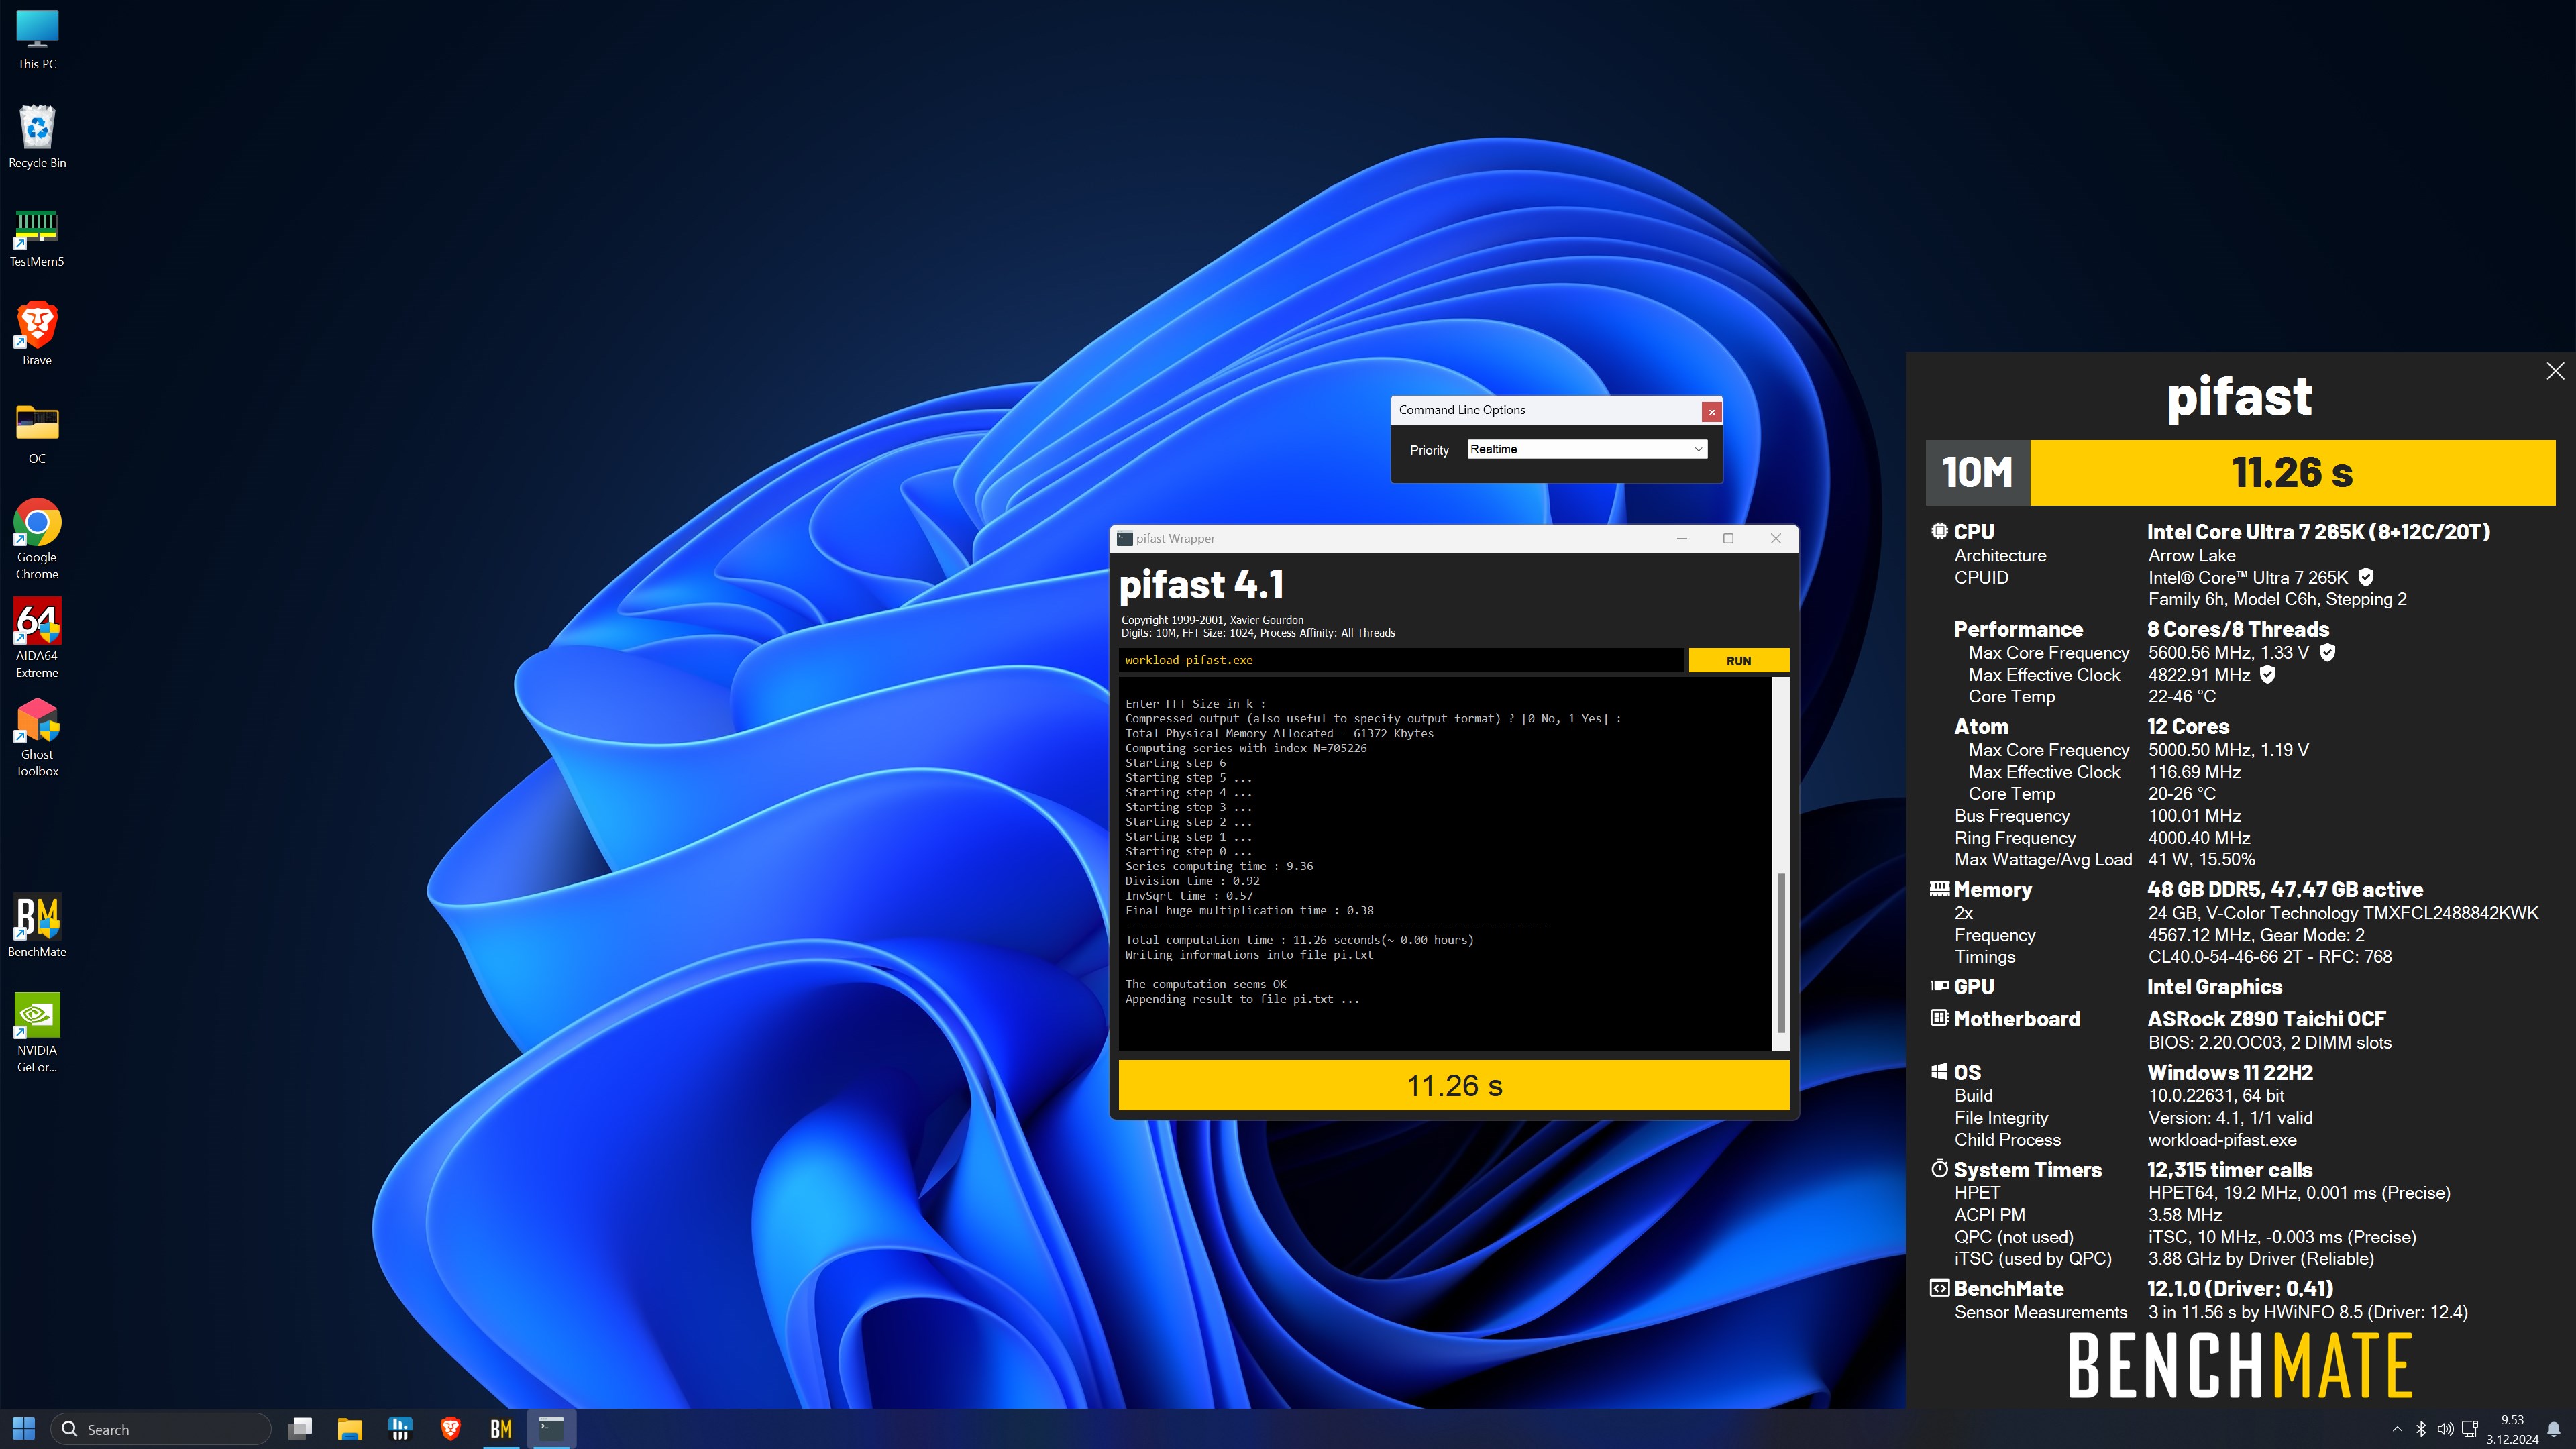The width and height of the screenshot is (2576, 1449).
Task: Click 'Intel Core Ultra 7 265K (8+12C/20T)' text
Action: coord(2318,532)
